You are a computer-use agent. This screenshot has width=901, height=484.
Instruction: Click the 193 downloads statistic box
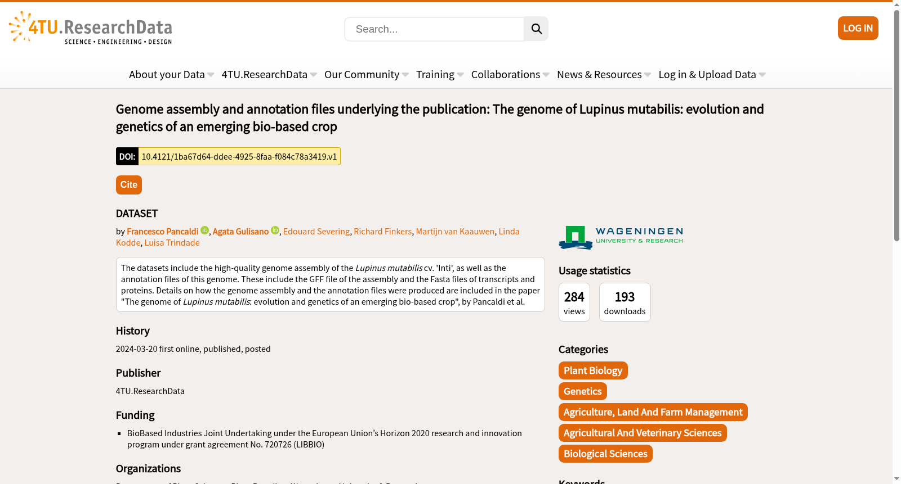625,302
